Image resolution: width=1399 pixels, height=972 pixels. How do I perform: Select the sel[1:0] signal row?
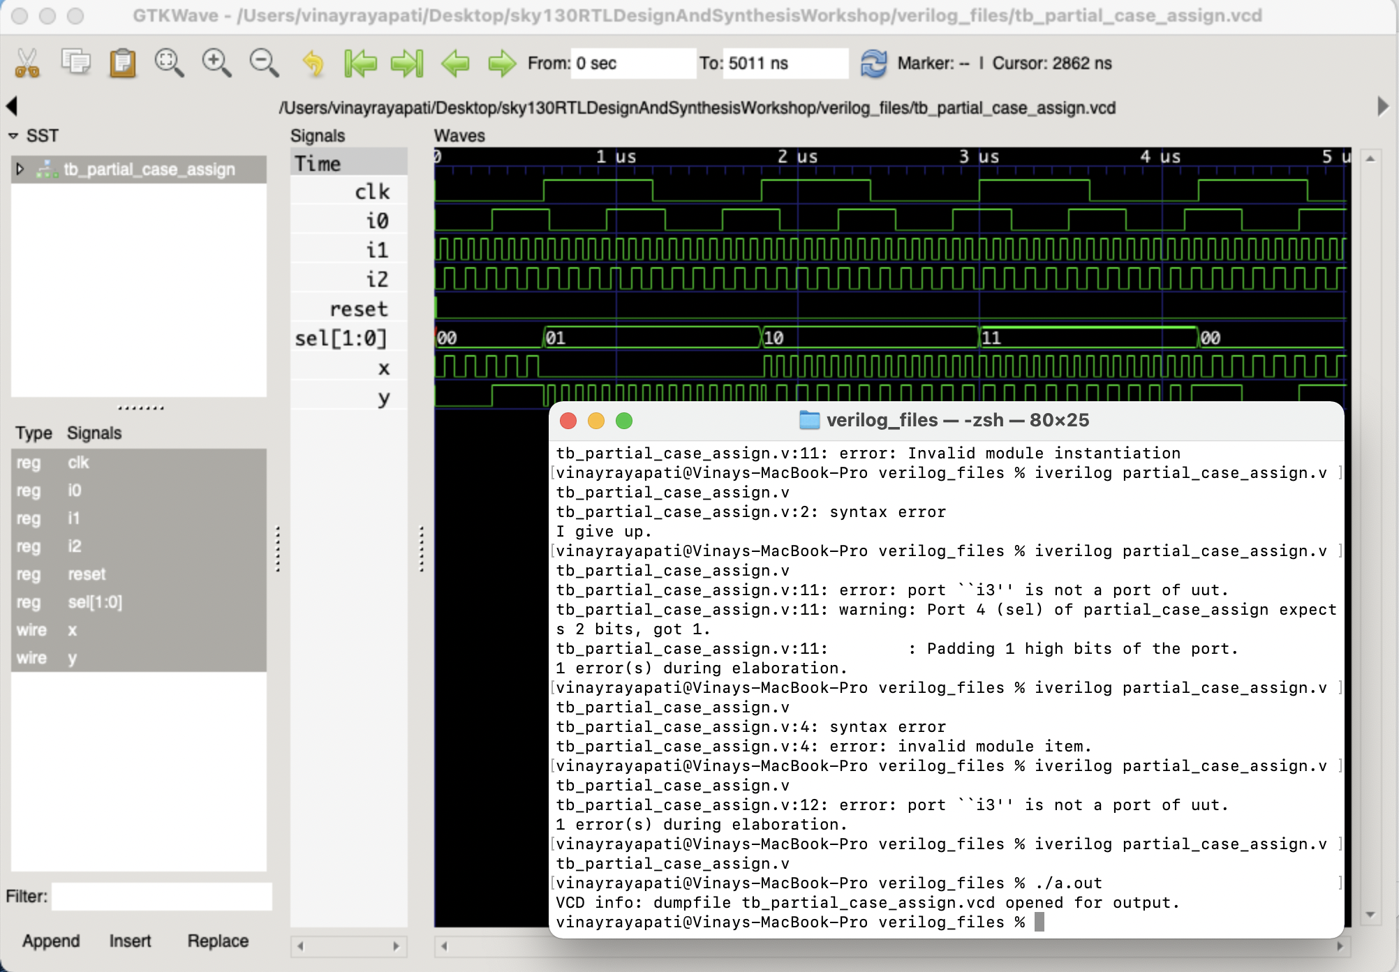[x=341, y=337]
